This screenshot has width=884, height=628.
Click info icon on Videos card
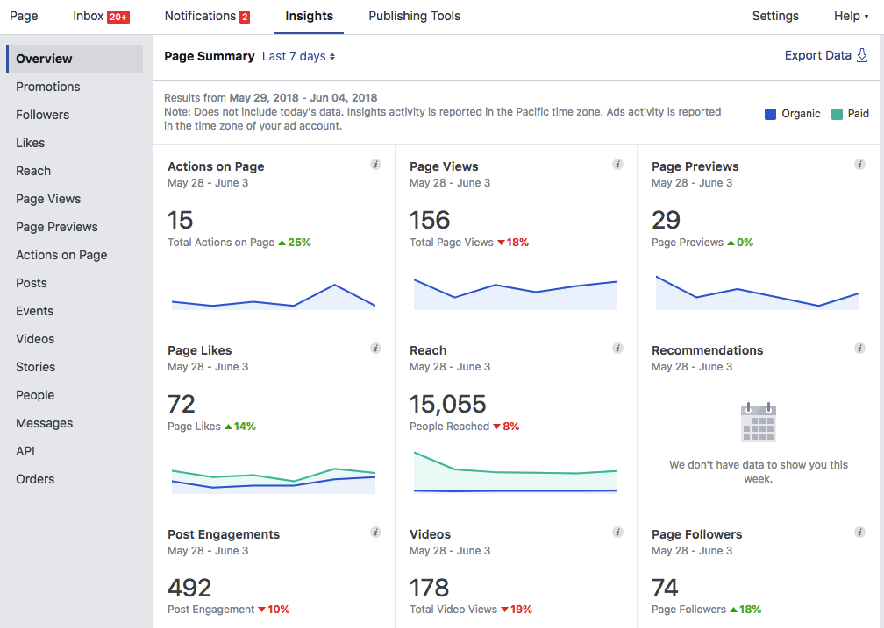click(x=617, y=533)
